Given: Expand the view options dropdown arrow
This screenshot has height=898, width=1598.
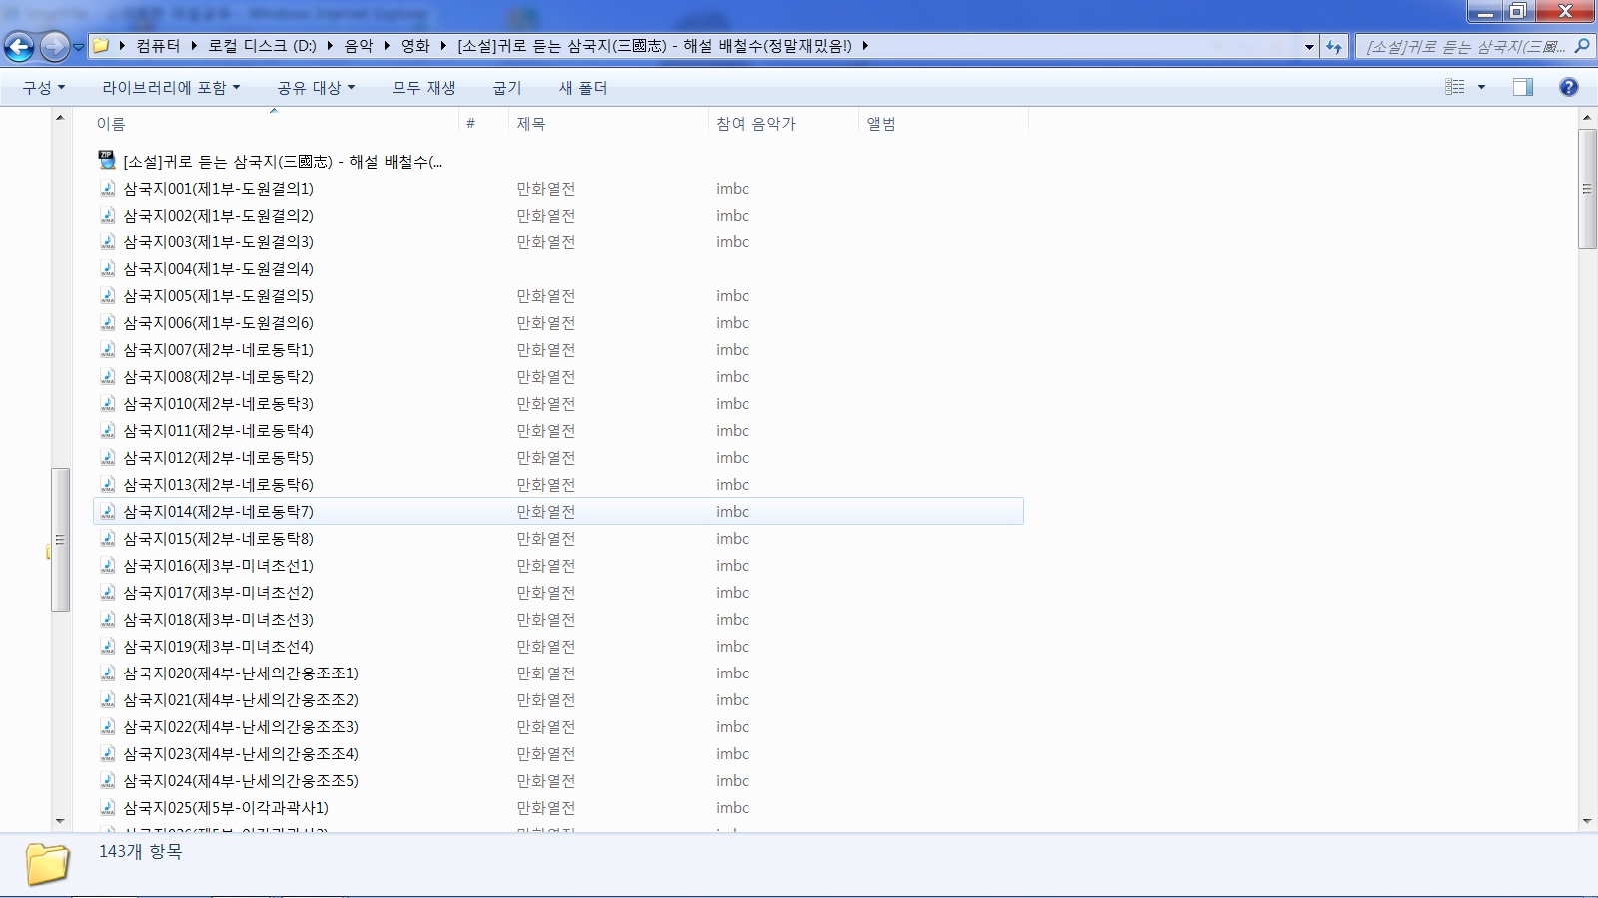Looking at the screenshot, I should click(1481, 88).
